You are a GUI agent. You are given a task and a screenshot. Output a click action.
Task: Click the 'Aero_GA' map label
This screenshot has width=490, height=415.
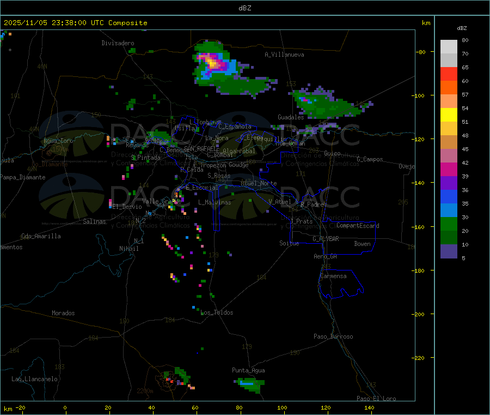tap(325, 256)
